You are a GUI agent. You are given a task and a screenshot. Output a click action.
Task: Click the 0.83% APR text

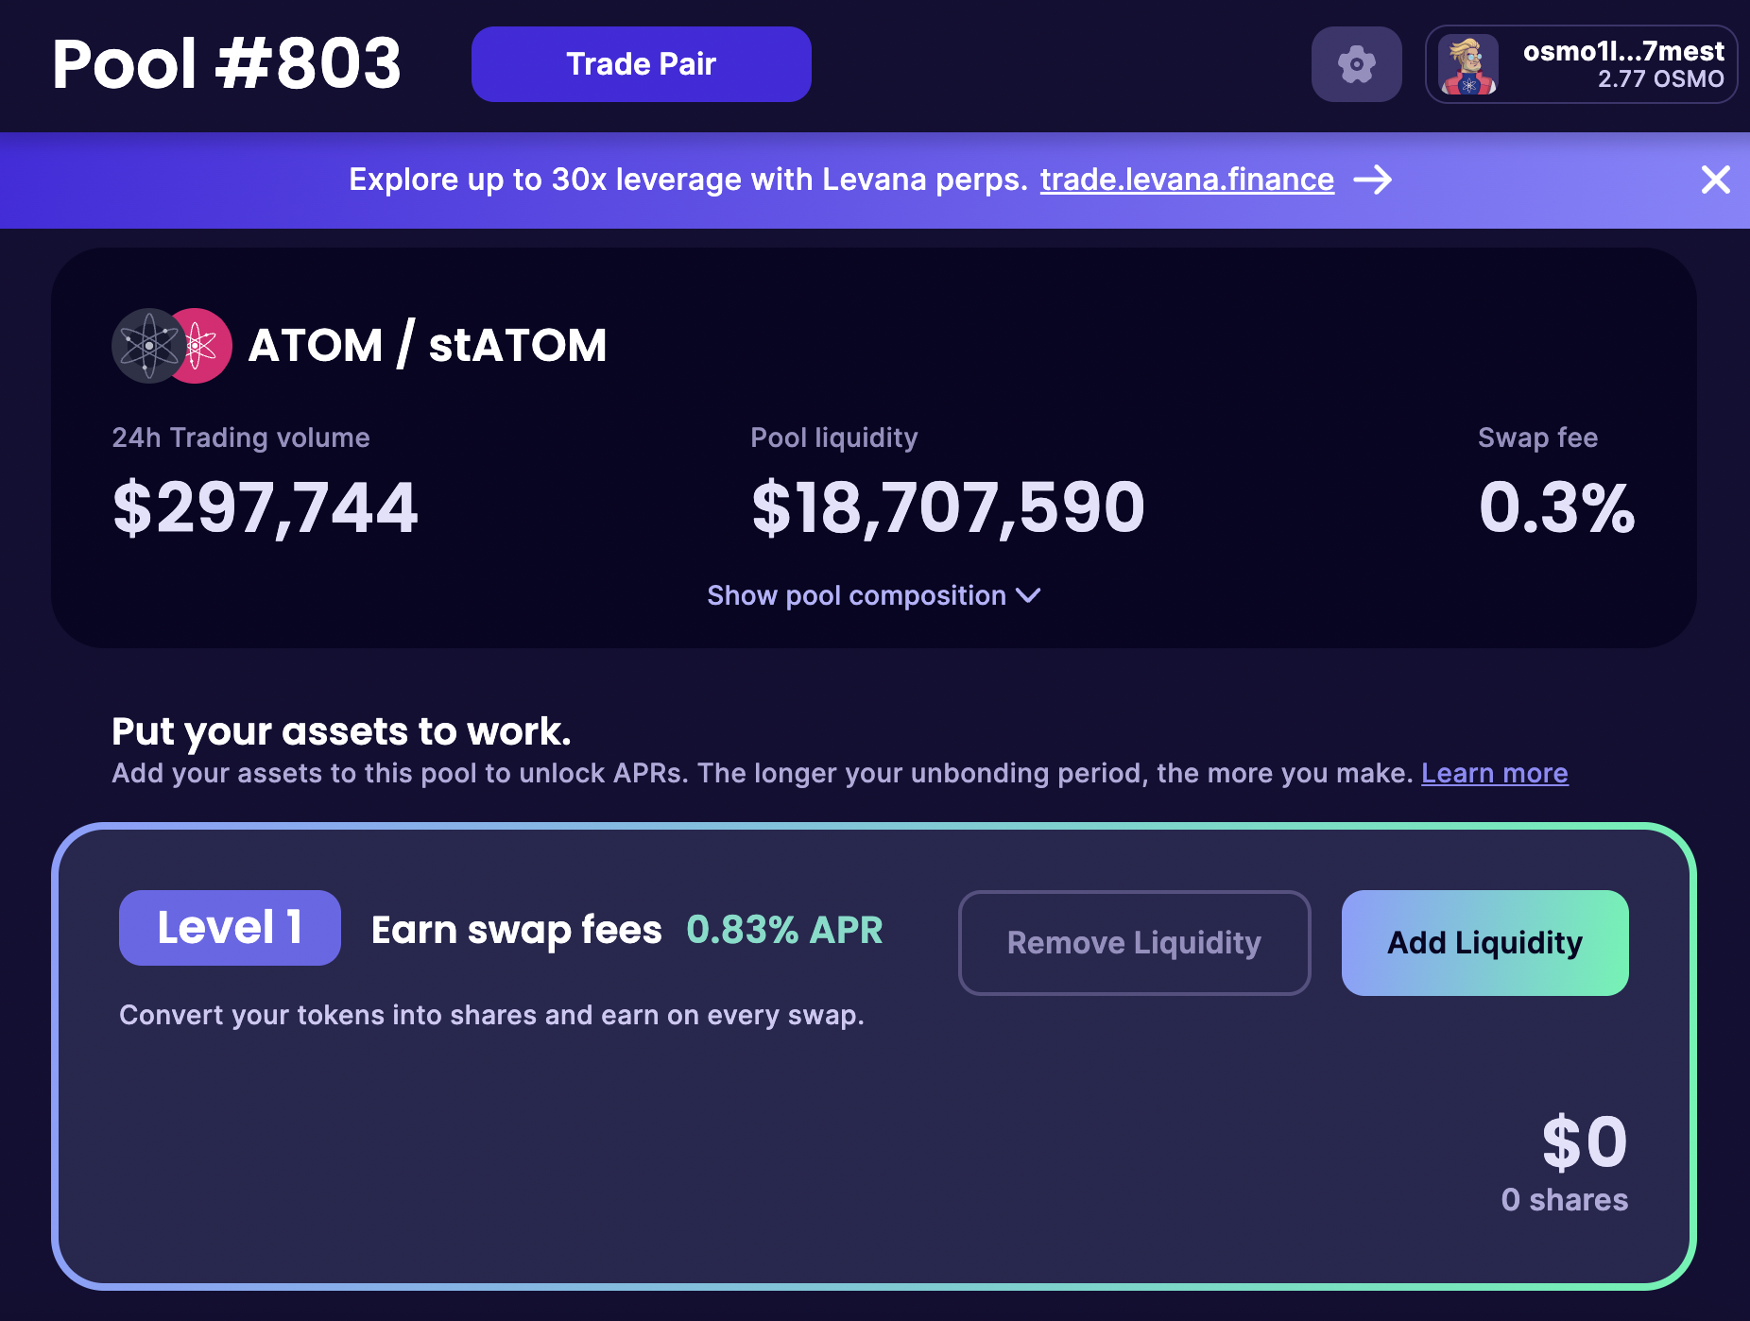pos(784,930)
